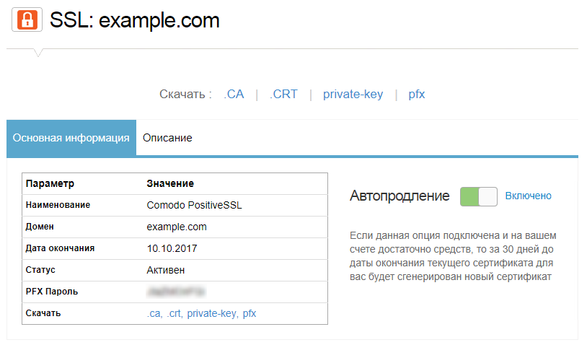Click the orange SSL padlock icon
The width and height of the screenshot is (587, 345).
(x=27, y=19)
